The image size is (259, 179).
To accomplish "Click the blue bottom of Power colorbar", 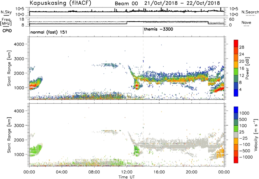I will tap(236, 93).
